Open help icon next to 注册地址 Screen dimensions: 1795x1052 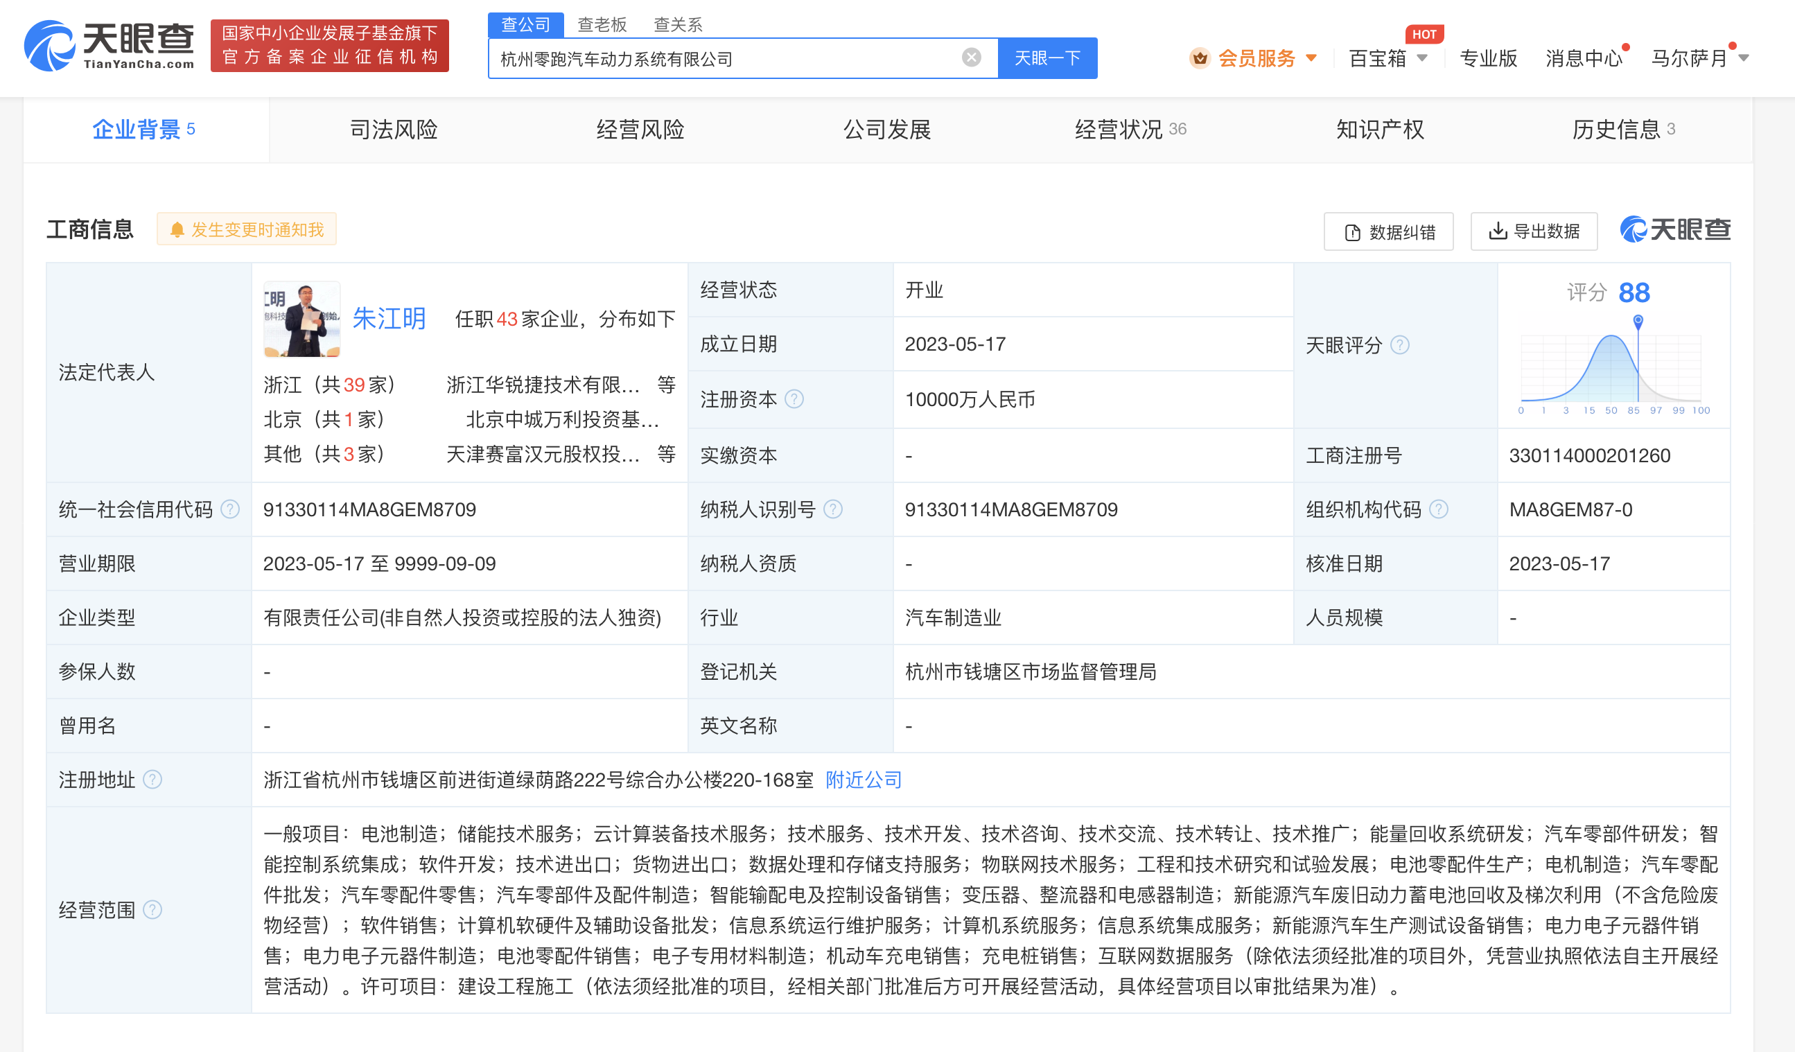[x=152, y=779]
